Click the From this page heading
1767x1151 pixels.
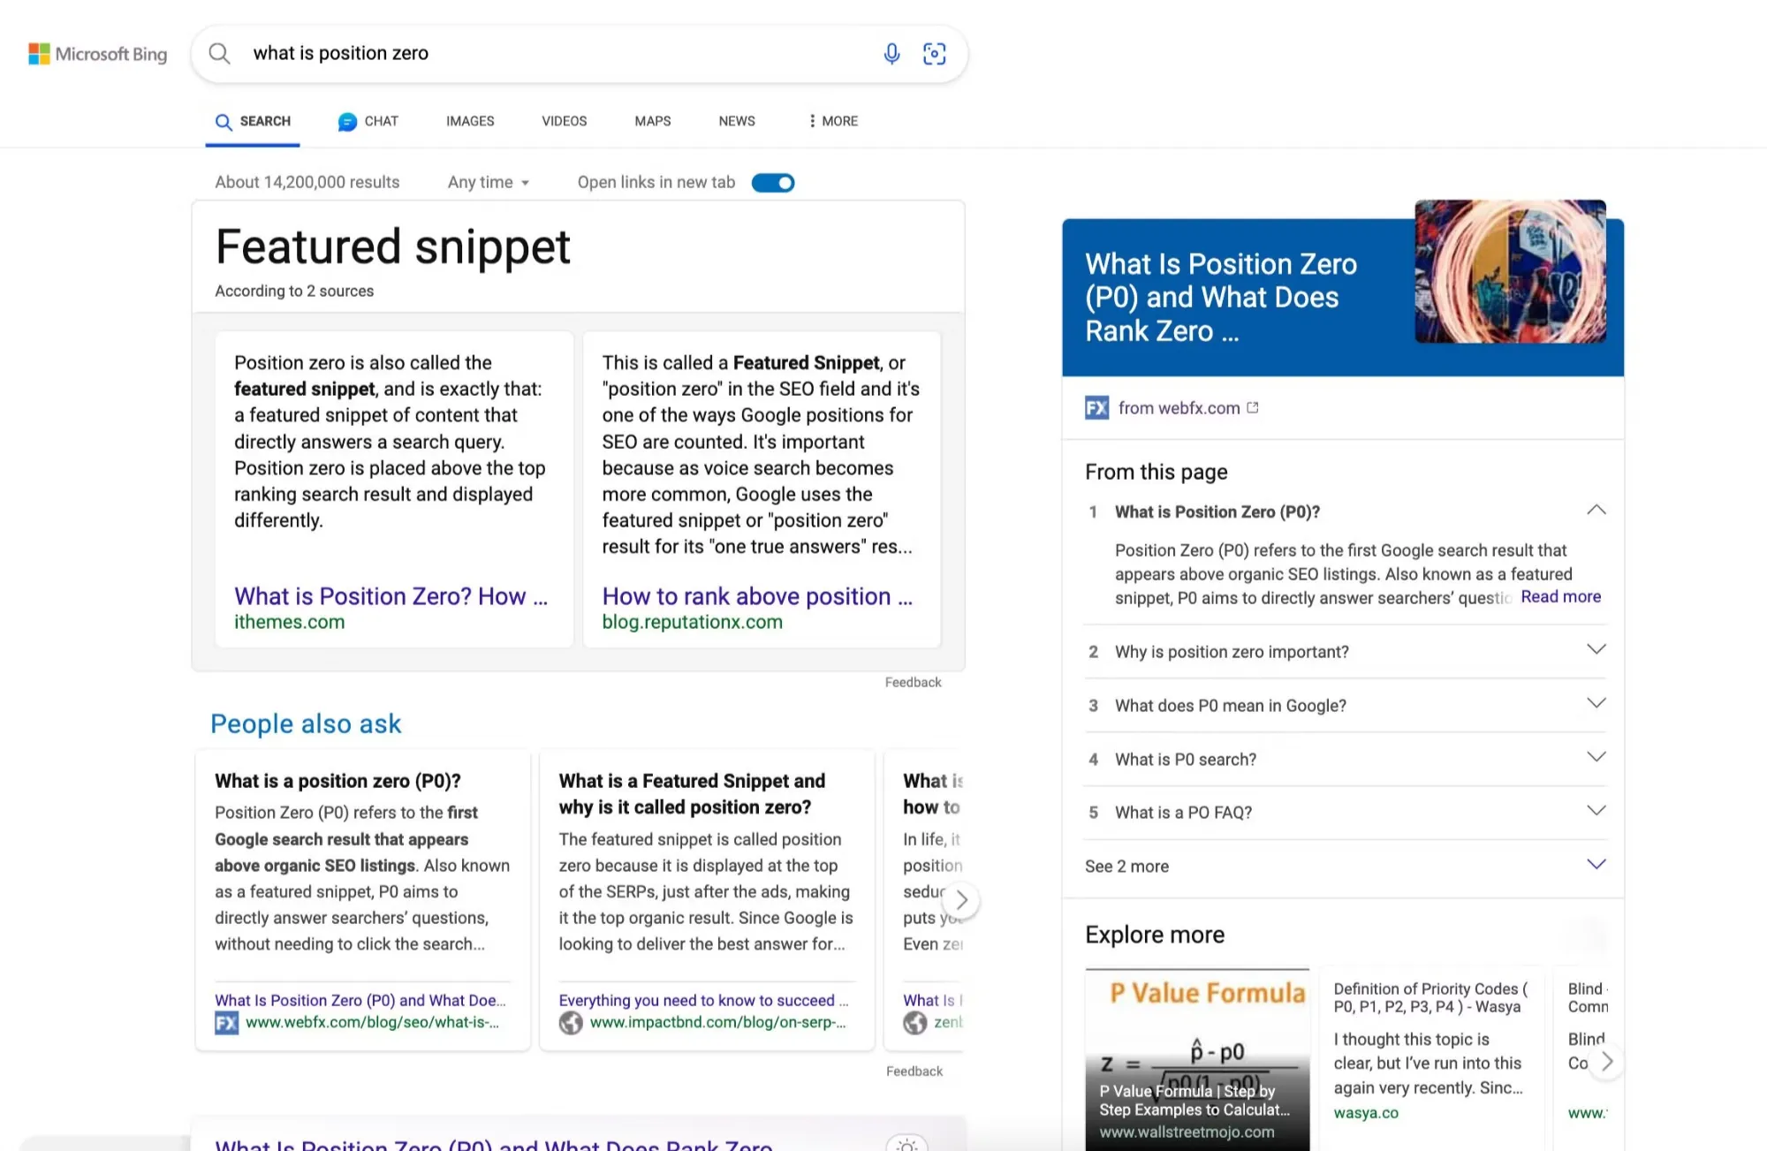[1156, 473]
